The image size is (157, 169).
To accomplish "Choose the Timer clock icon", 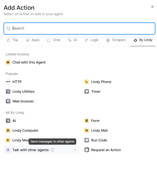I will click(x=87, y=91).
